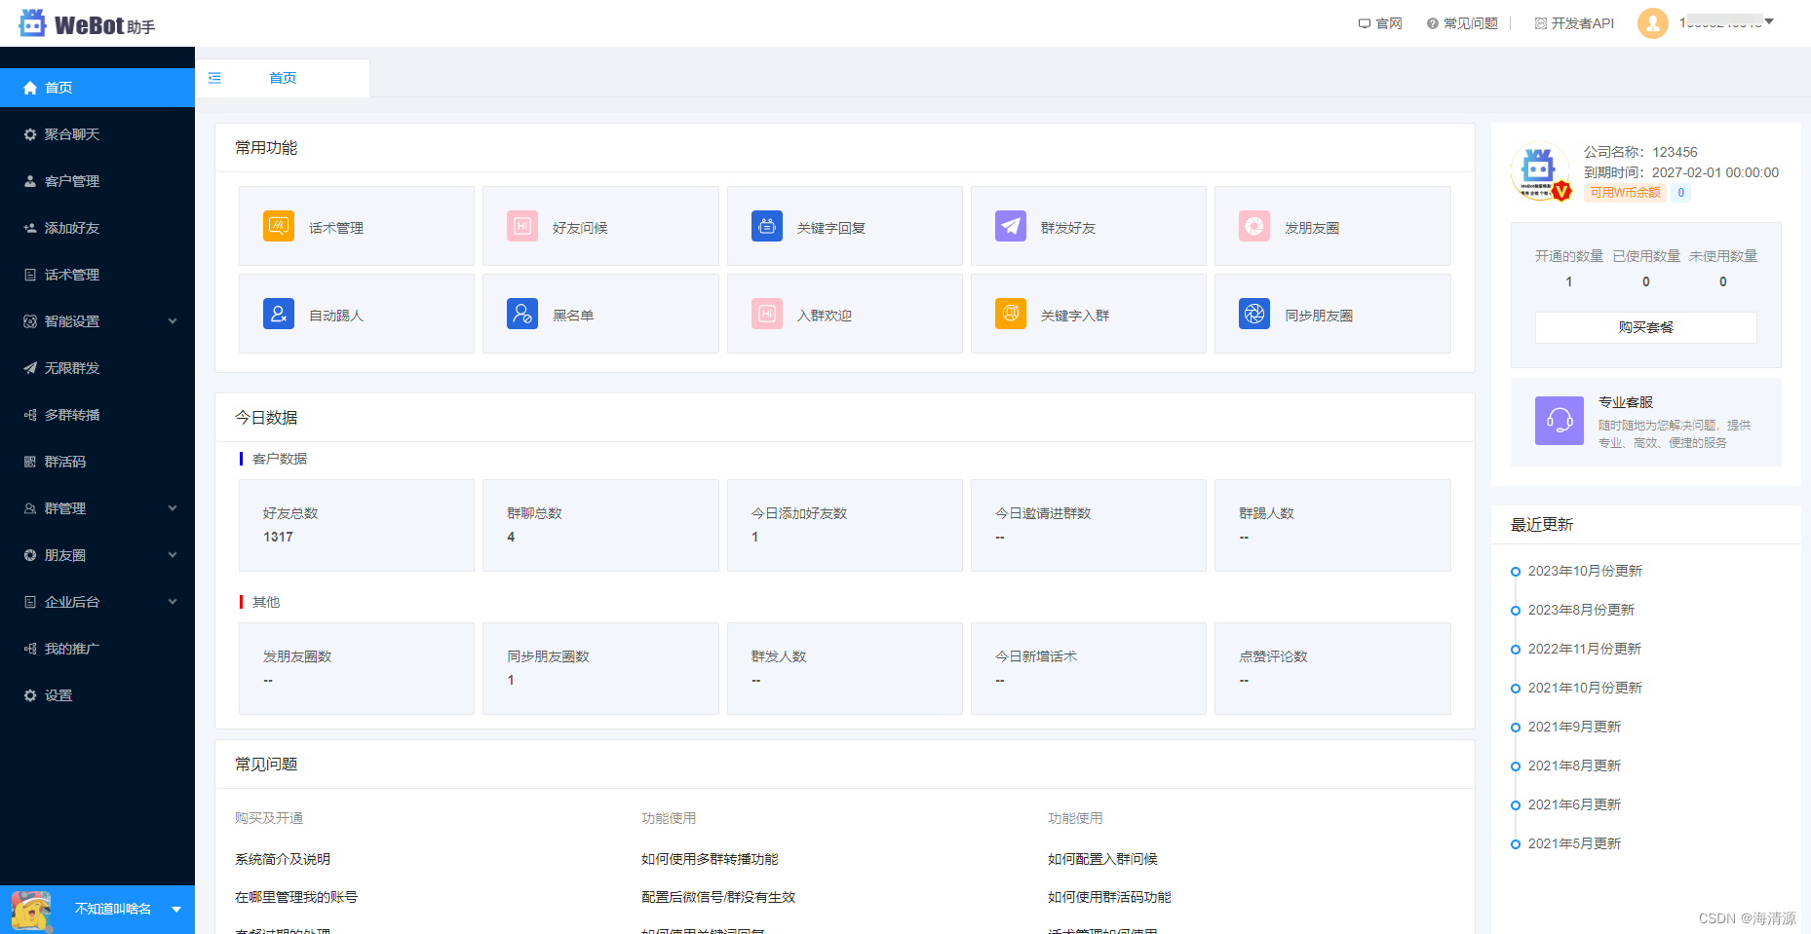The height and width of the screenshot is (934, 1811).
Task: Open the 如何配置入群问候 FAQ
Action: coord(1102,859)
